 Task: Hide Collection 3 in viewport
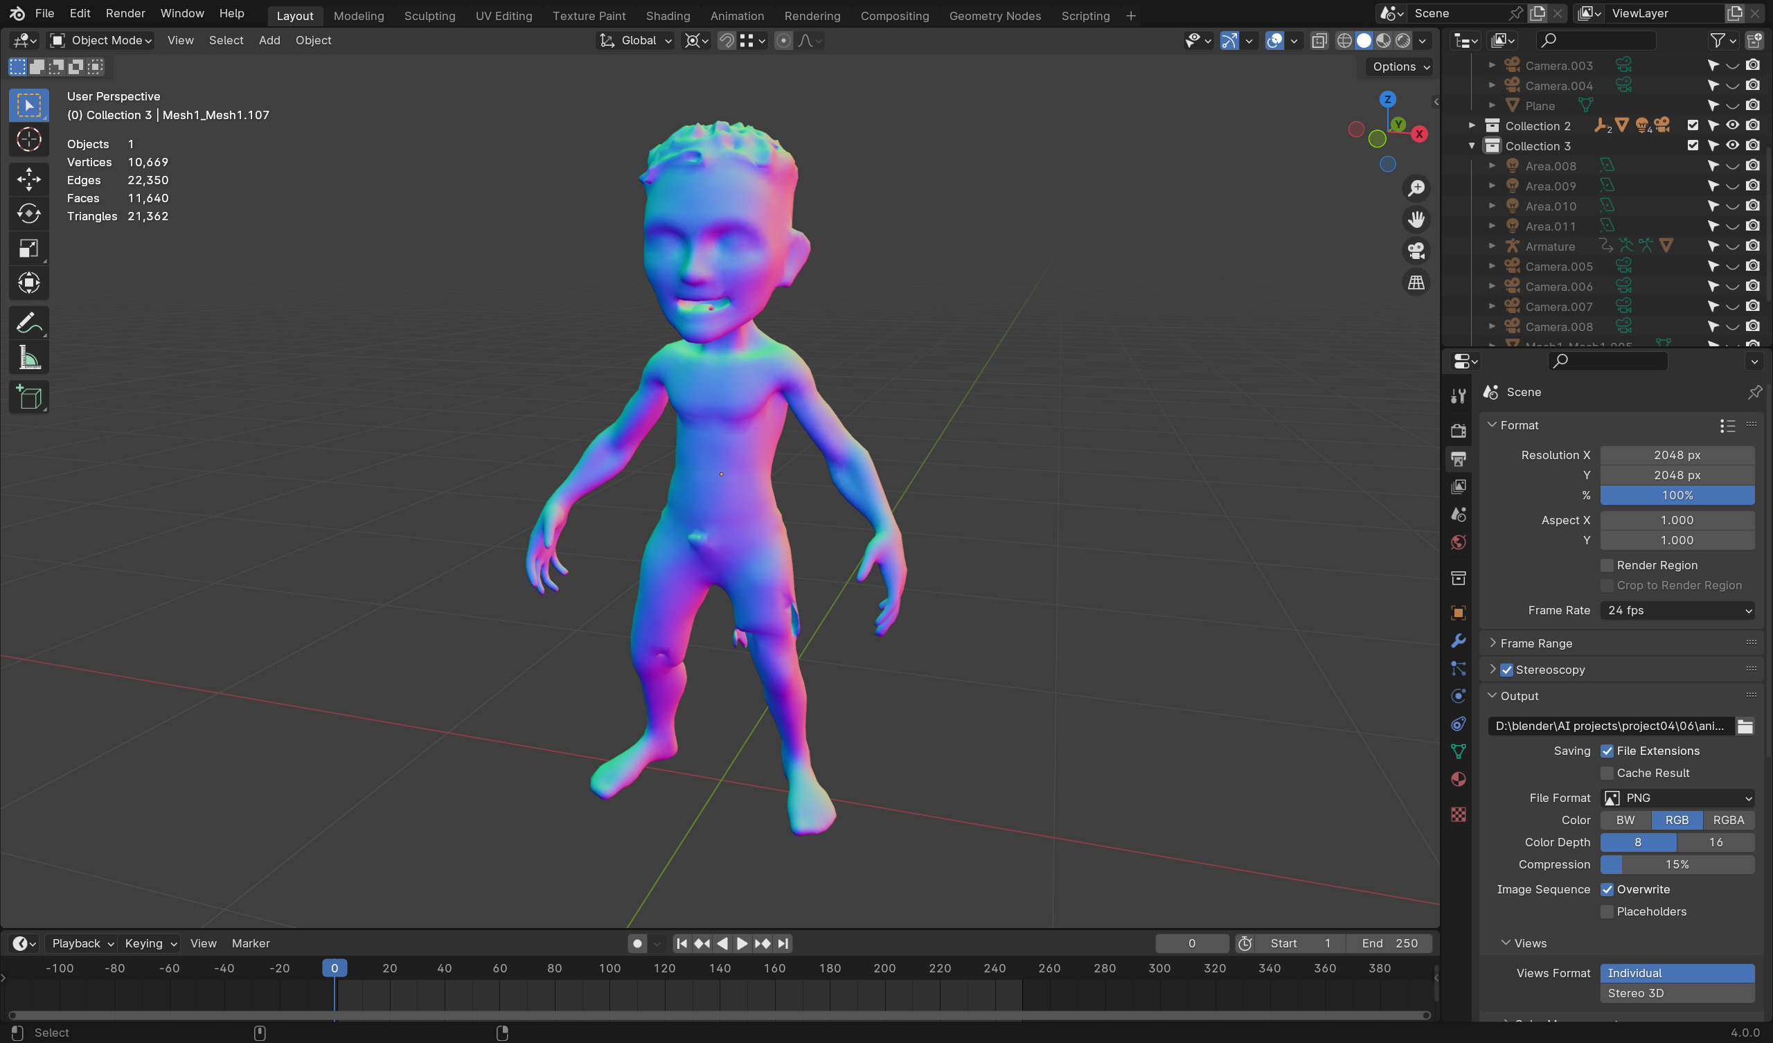[1732, 145]
